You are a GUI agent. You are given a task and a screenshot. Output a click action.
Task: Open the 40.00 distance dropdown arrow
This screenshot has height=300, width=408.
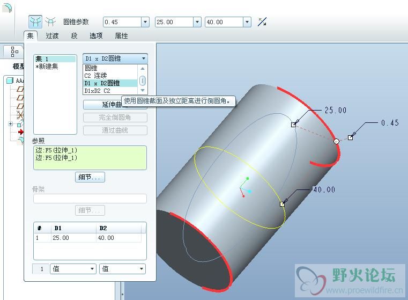[x=247, y=22]
